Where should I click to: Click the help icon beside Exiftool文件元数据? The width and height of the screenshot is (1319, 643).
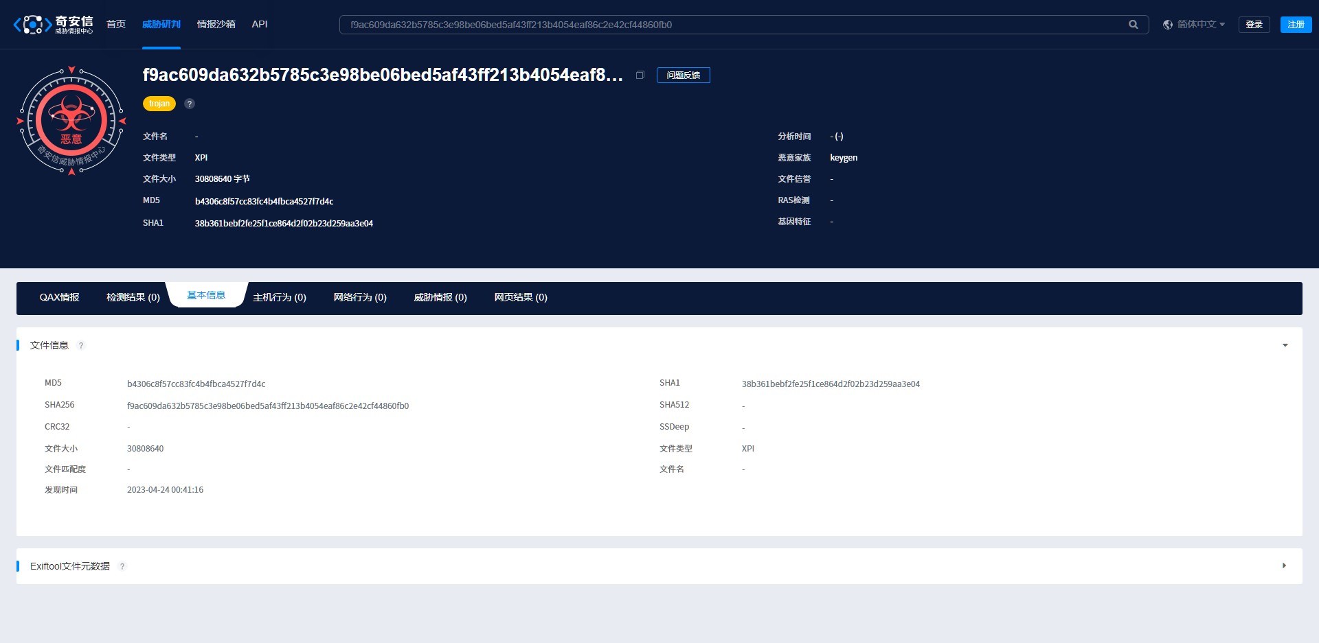[122, 566]
